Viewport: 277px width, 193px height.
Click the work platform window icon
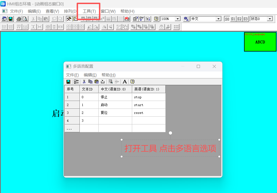coord(4,19)
